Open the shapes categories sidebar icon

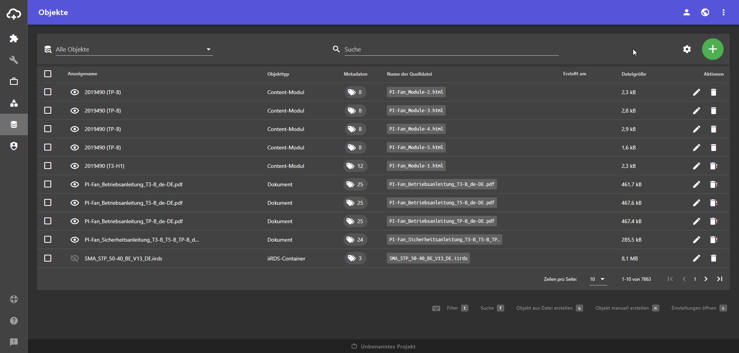tap(14, 103)
